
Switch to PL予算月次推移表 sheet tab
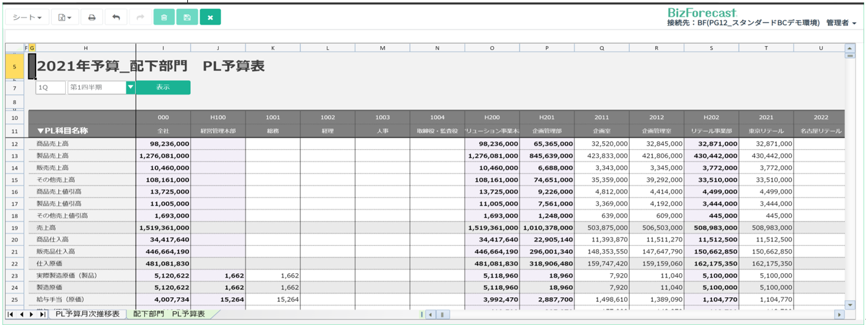click(87, 314)
